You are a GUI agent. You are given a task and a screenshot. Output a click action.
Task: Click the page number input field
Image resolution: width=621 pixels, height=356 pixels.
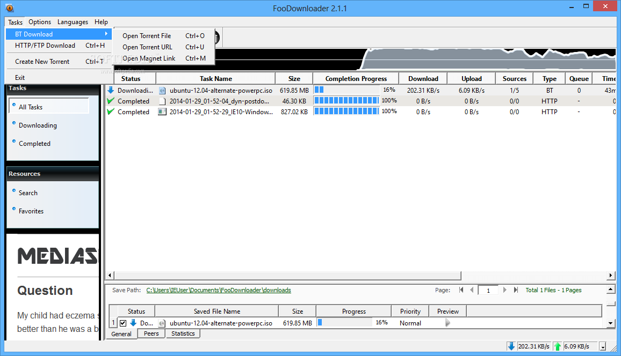point(488,291)
